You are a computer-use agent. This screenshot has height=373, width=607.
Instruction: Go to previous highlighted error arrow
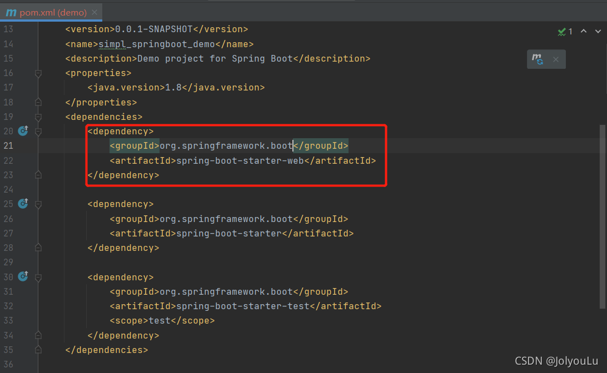tap(584, 31)
